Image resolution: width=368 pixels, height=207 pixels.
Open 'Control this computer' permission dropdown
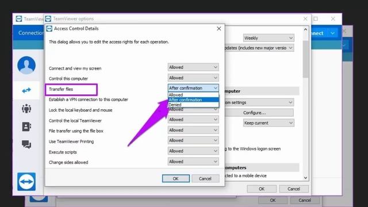[x=193, y=78]
